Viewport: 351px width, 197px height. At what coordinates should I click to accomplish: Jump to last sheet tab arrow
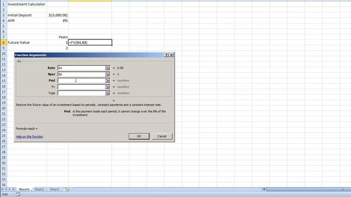click(13, 189)
